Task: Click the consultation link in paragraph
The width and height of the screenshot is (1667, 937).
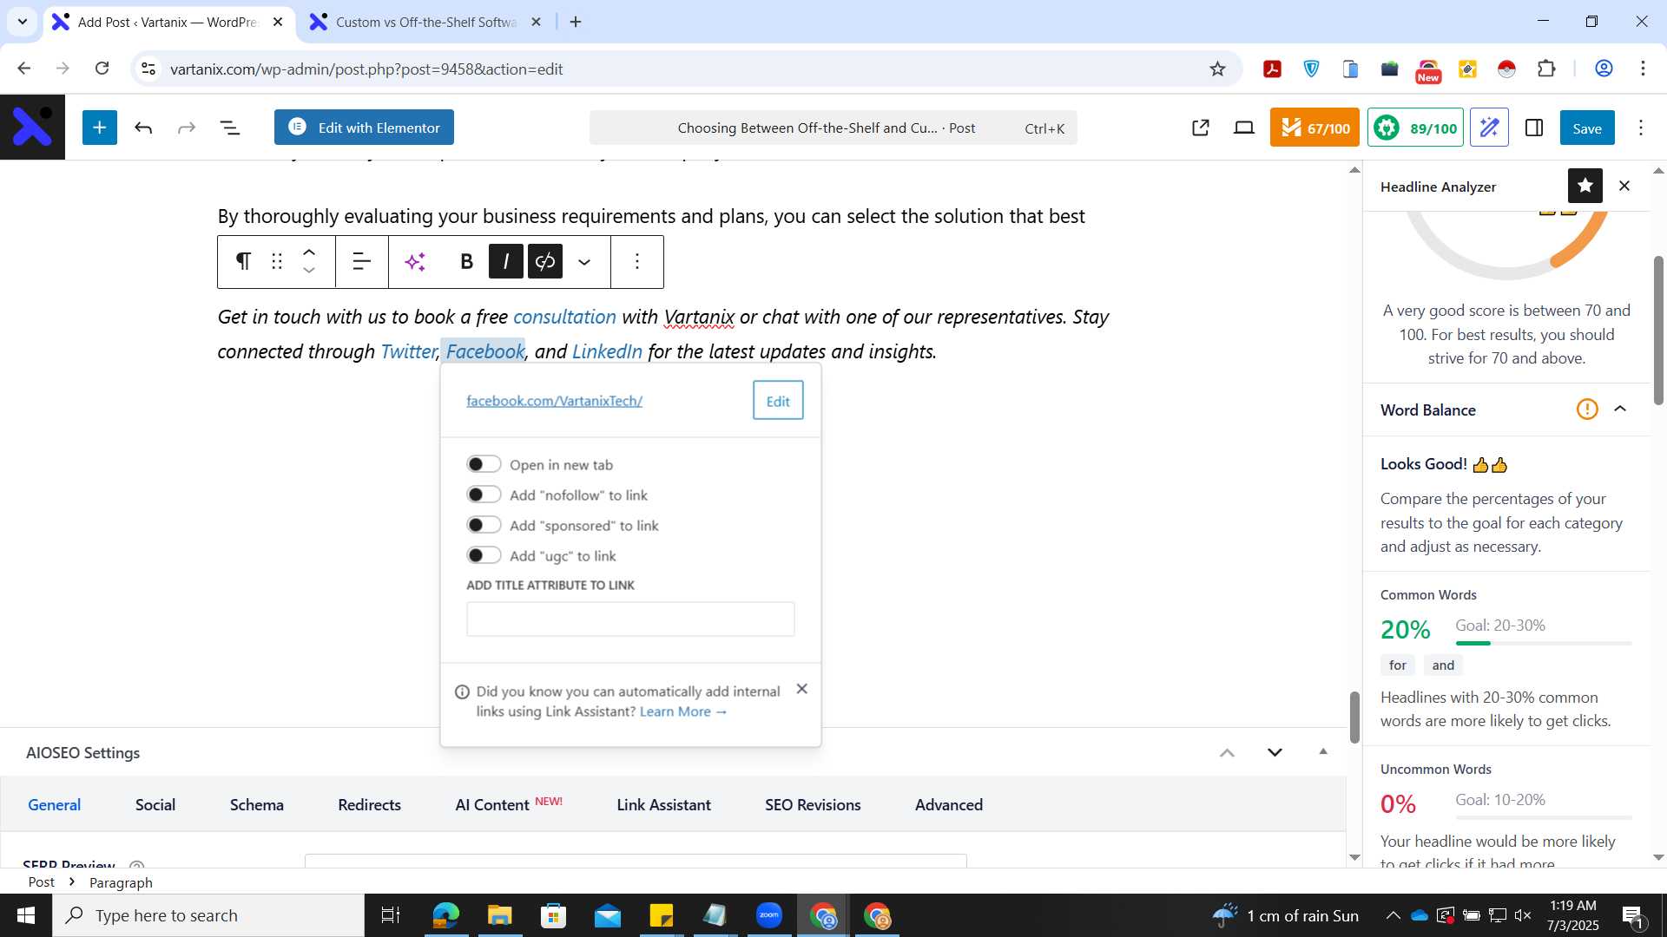Action: tap(564, 317)
